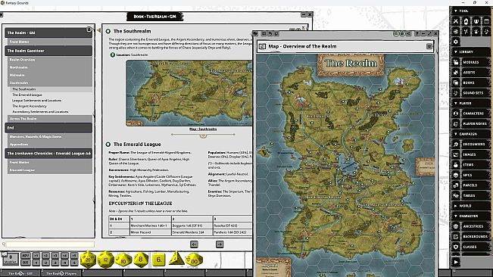Roll the yellow d10 die
The width and height of the screenshot is (493, 277).
[123, 260]
